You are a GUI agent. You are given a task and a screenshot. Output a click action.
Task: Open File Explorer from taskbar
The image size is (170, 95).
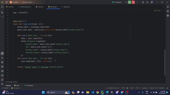coord(88,92)
